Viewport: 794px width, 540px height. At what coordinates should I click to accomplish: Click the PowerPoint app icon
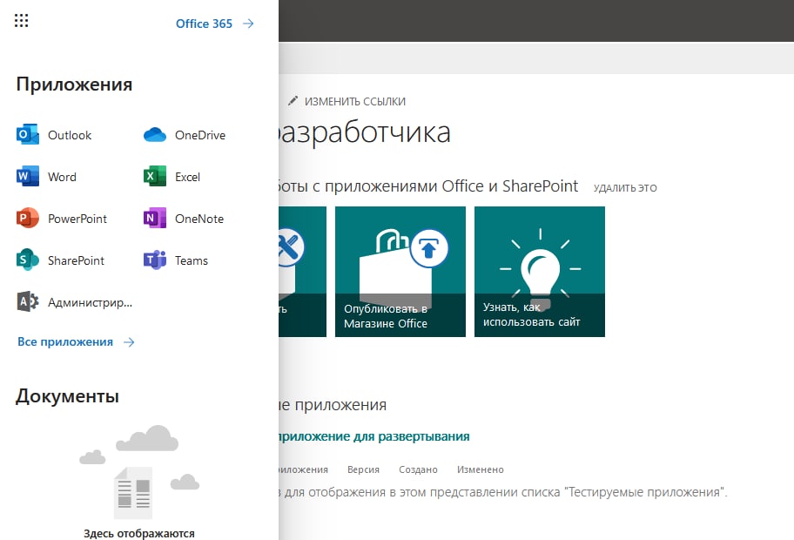(28, 219)
